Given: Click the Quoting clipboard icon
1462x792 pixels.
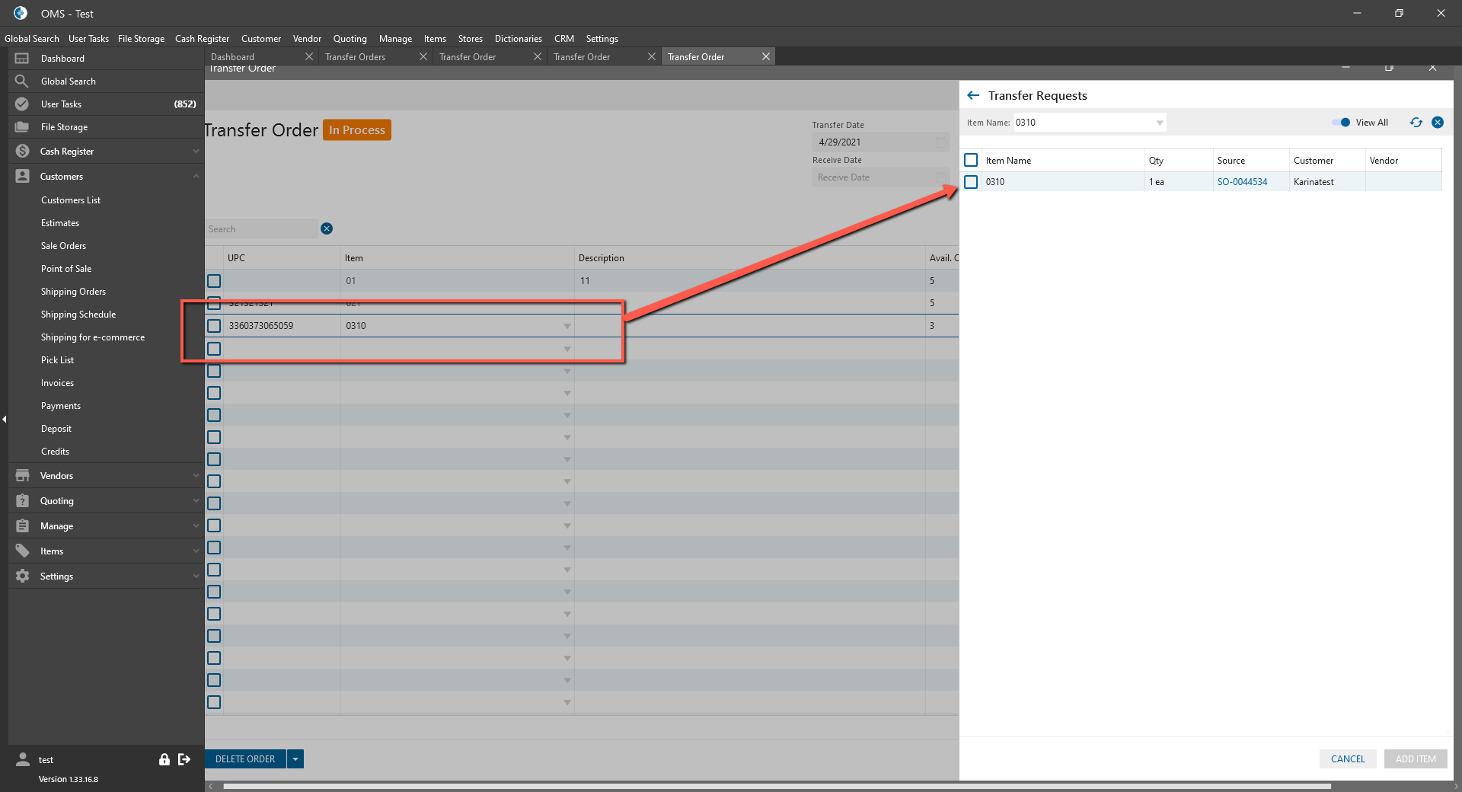Looking at the screenshot, I should (x=22, y=501).
